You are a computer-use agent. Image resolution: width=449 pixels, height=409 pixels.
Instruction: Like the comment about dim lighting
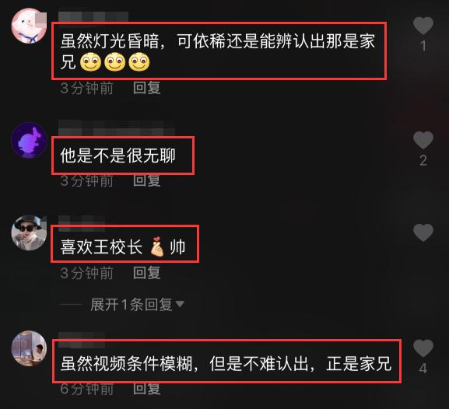coord(423,26)
